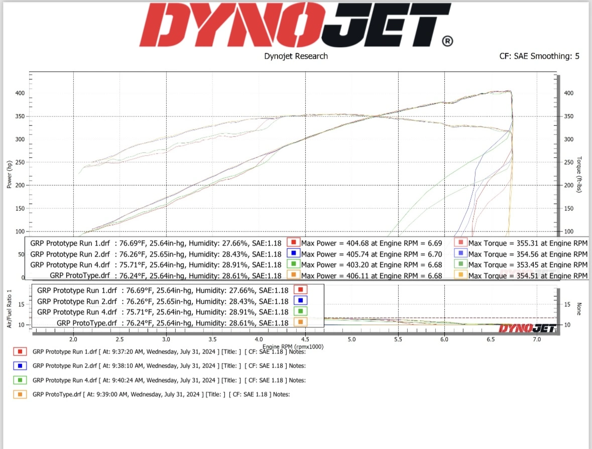592x449 pixels.
Task: Click the large Dynojet logo at top
Action: point(296,25)
